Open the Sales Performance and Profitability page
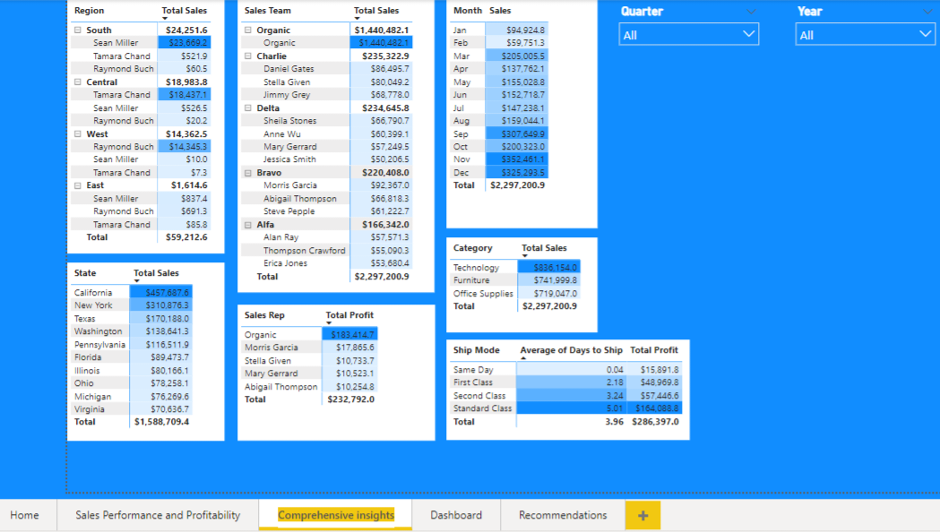 pos(158,516)
